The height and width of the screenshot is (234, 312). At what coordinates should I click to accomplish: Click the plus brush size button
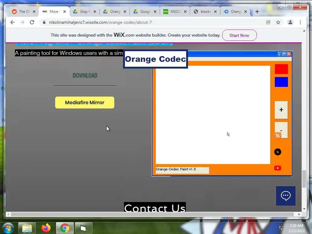(x=281, y=110)
